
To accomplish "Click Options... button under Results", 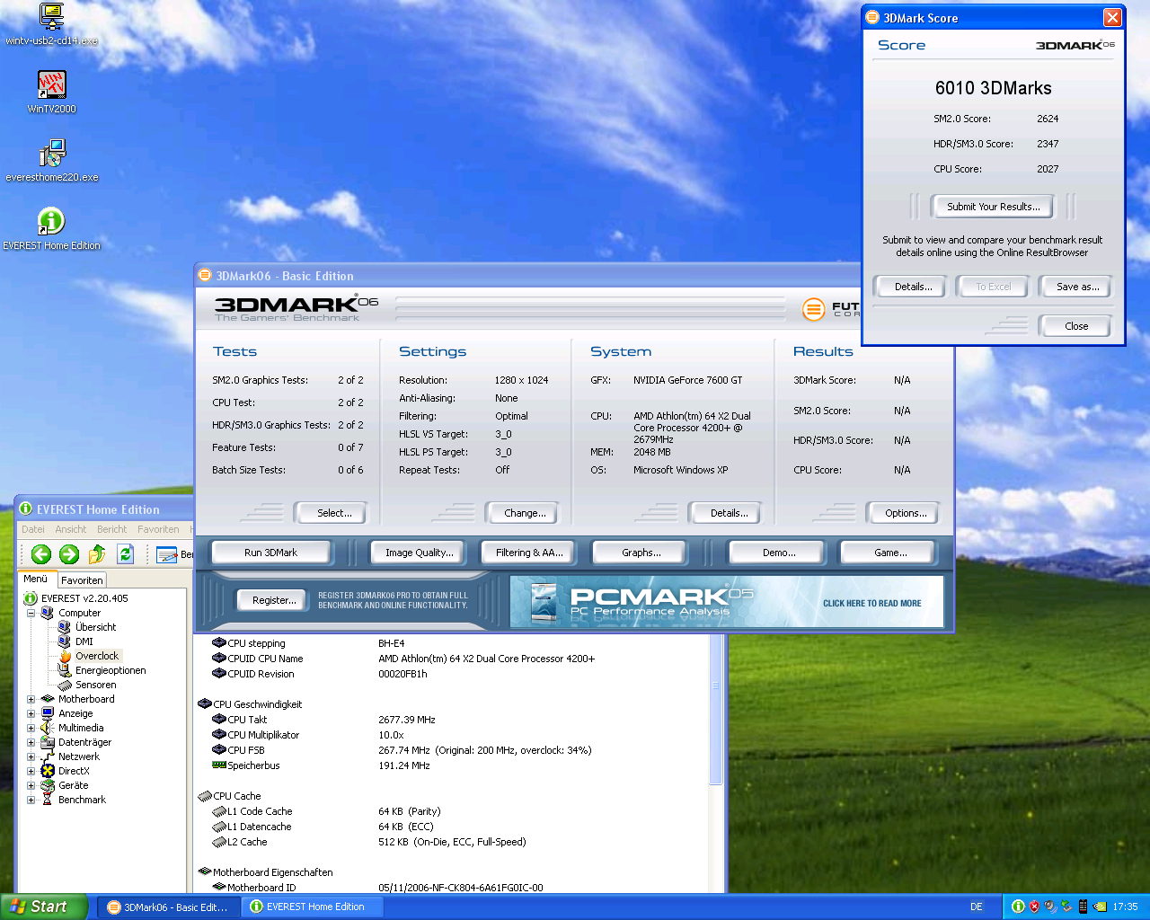I will click(x=906, y=513).
